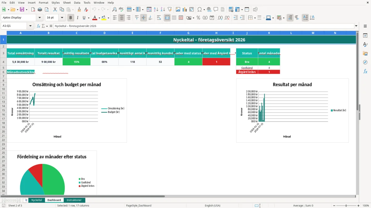Open the Tools menu
371x208 pixels.
[87, 2]
